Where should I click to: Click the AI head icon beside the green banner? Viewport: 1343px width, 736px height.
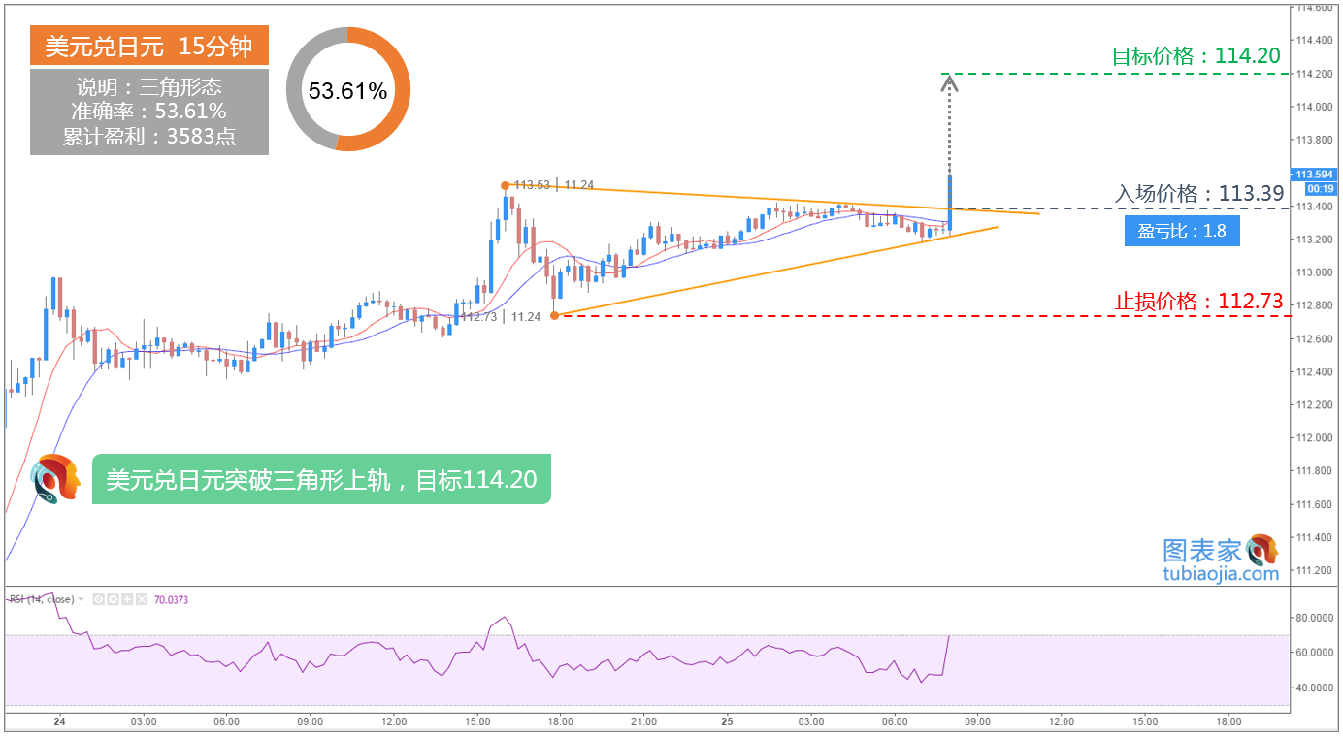(54, 478)
